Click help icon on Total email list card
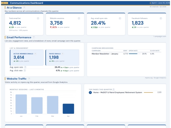The height and width of the screenshot is (128, 171). [x=38, y=18]
